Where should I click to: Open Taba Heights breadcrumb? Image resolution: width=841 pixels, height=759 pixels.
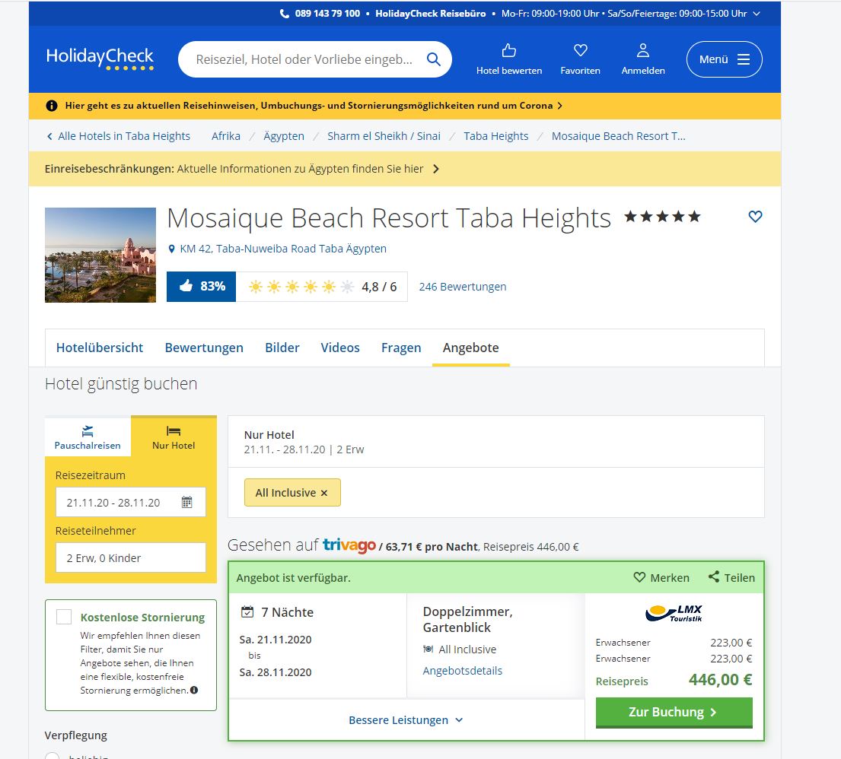pos(496,136)
